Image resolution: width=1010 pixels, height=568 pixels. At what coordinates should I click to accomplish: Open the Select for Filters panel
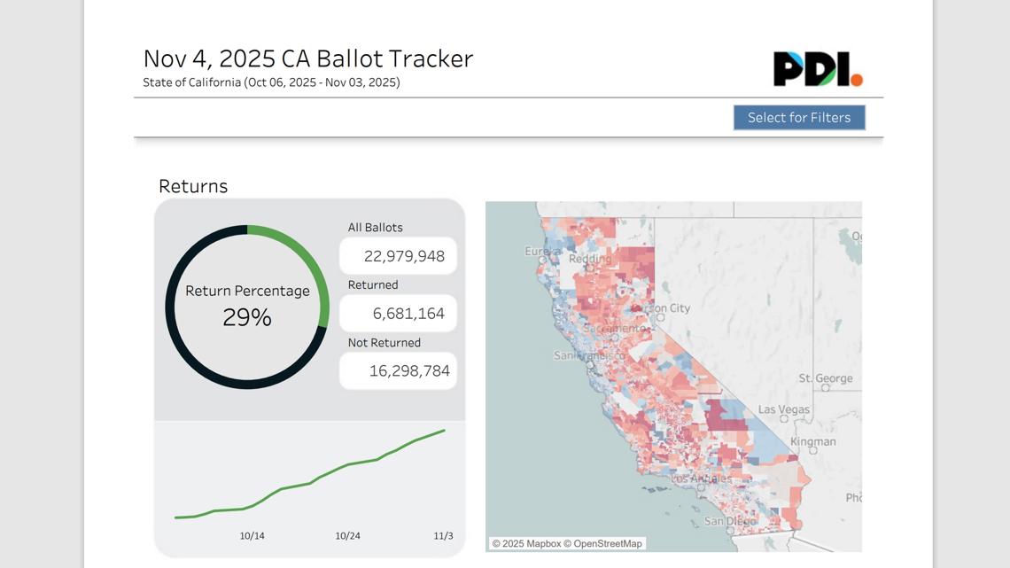(x=798, y=117)
